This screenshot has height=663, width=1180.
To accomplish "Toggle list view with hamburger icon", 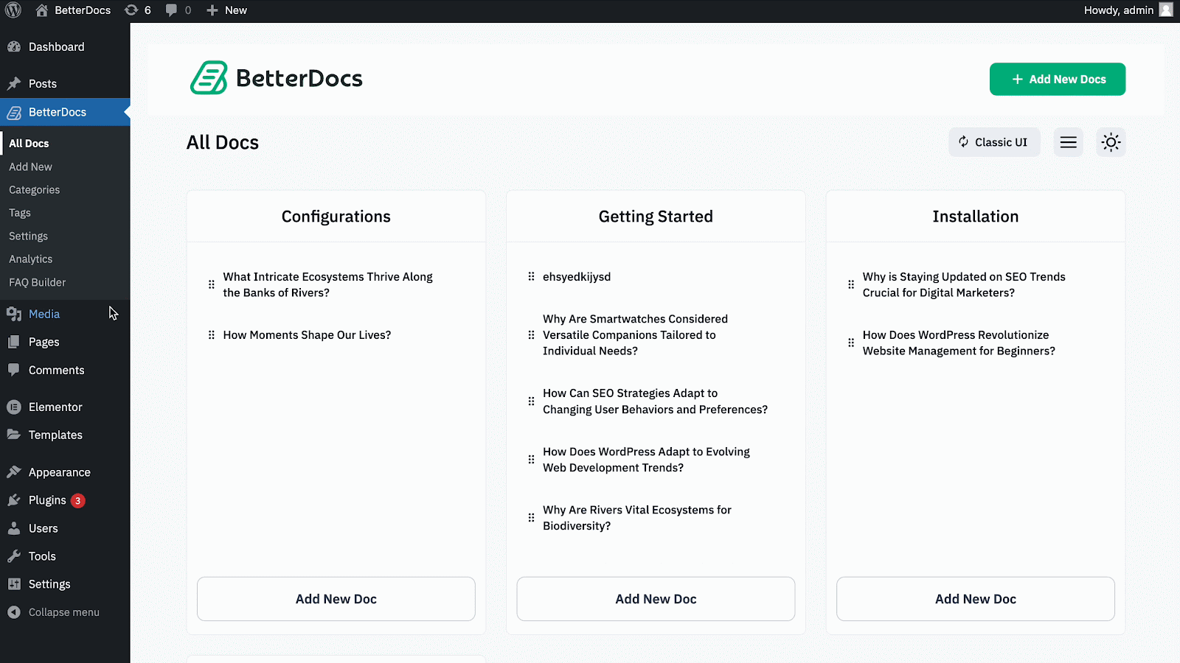I will click(1068, 142).
